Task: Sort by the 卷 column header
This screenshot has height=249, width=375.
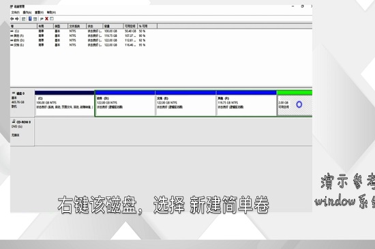Action: click(24, 26)
